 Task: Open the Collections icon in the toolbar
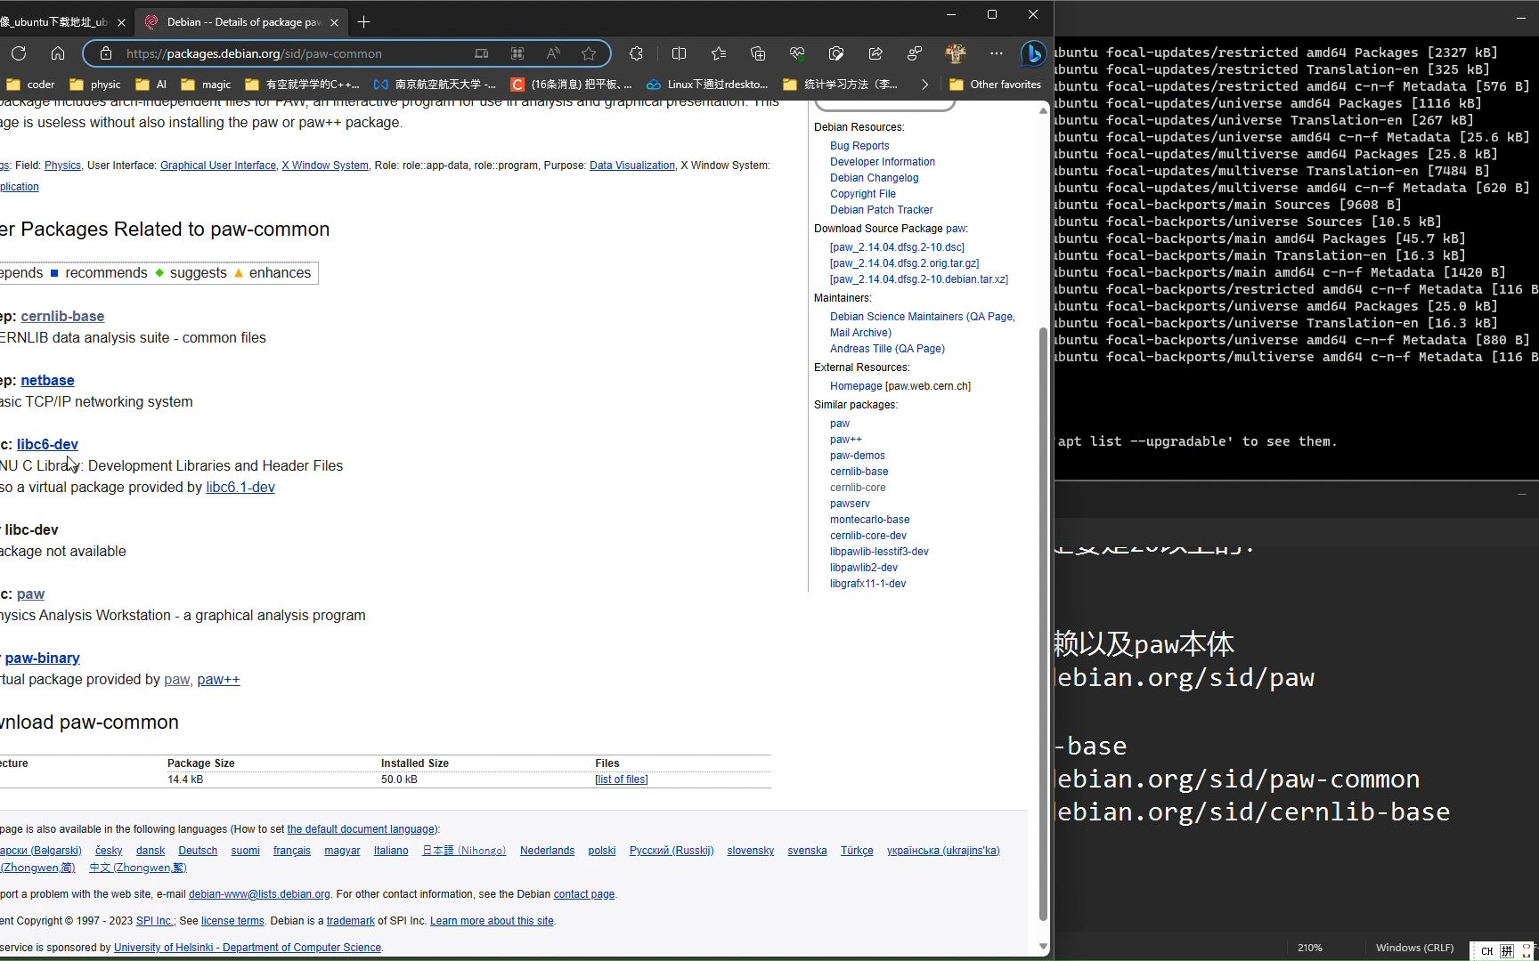pos(758,53)
